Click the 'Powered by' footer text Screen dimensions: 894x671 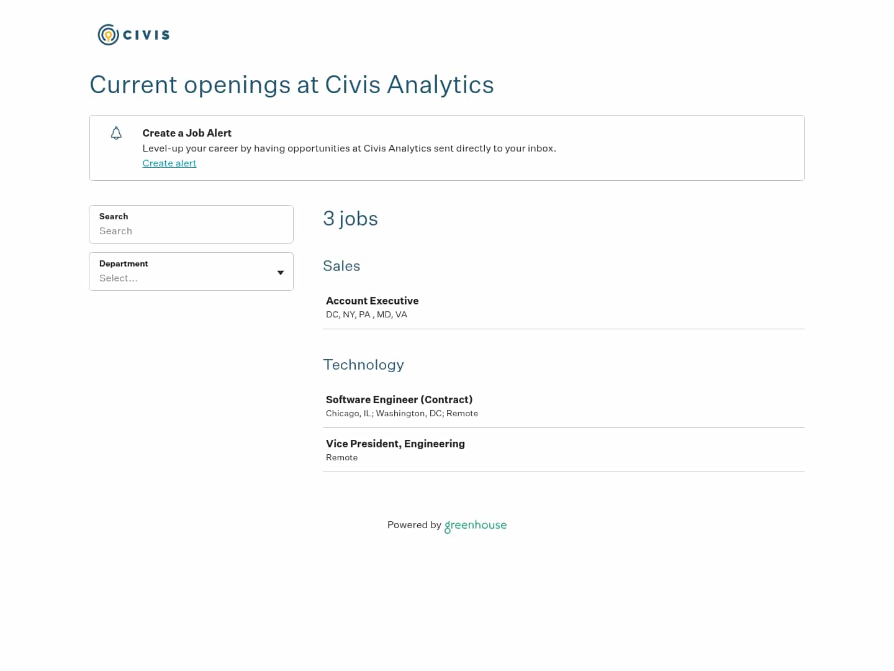click(x=414, y=525)
